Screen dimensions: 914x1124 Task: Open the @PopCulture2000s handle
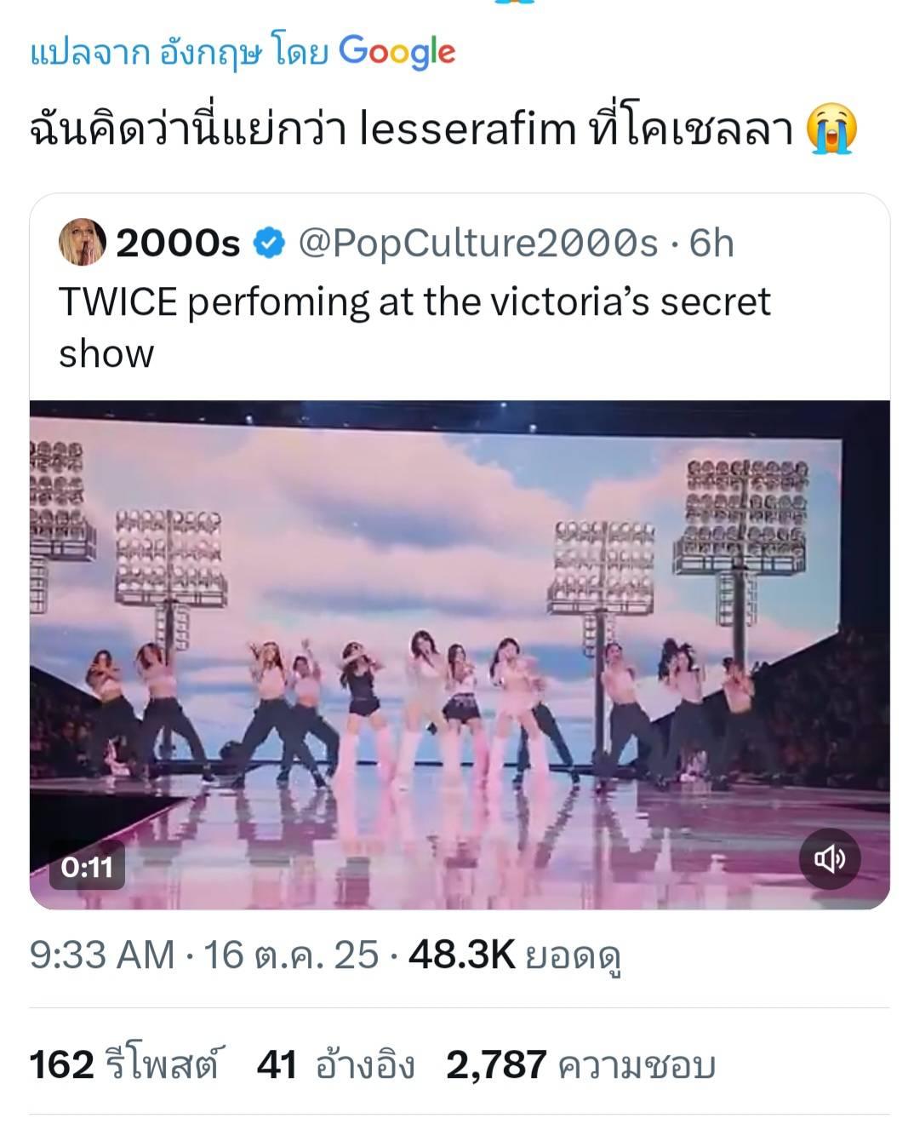pos(478,244)
